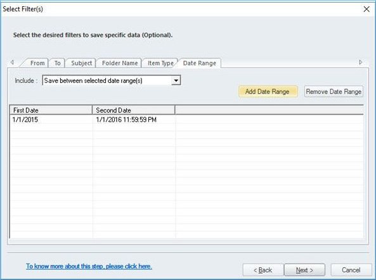Open the Item Type tab
Image resolution: width=376 pixels, height=280 pixels.
(160, 63)
